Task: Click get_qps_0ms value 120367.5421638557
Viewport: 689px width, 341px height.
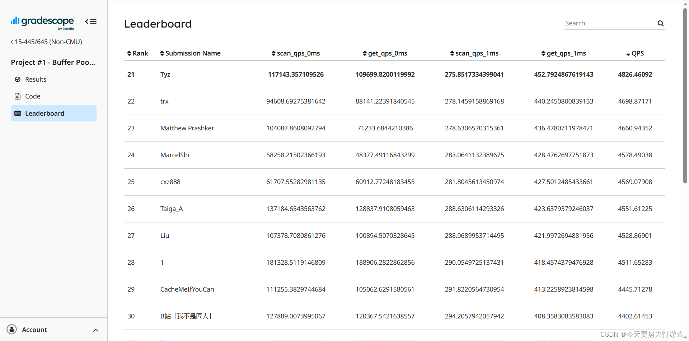Action: (385, 316)
